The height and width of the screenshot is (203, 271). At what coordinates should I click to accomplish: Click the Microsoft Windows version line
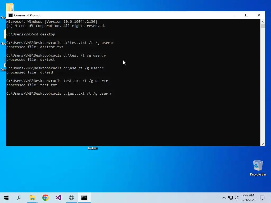pos(52,22)
